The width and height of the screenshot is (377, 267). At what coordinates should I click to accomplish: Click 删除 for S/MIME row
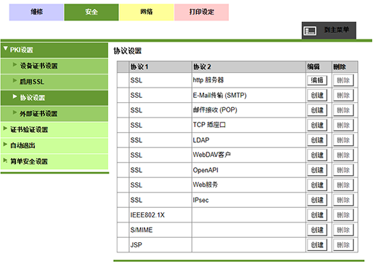(x=343, y=230)
